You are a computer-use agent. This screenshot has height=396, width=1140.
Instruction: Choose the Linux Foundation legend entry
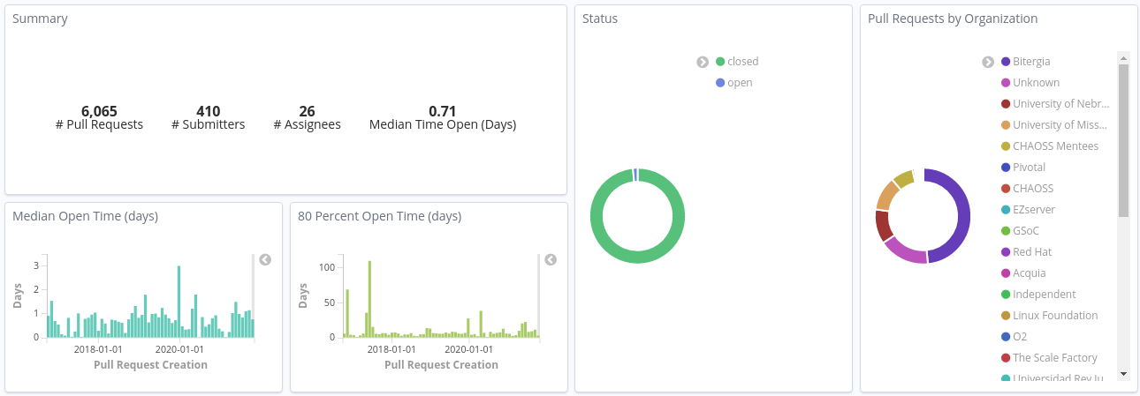1054,316
